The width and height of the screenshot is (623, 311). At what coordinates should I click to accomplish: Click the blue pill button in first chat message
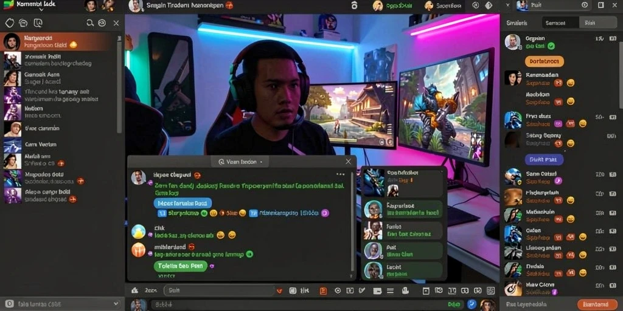[x=183, y=203]
